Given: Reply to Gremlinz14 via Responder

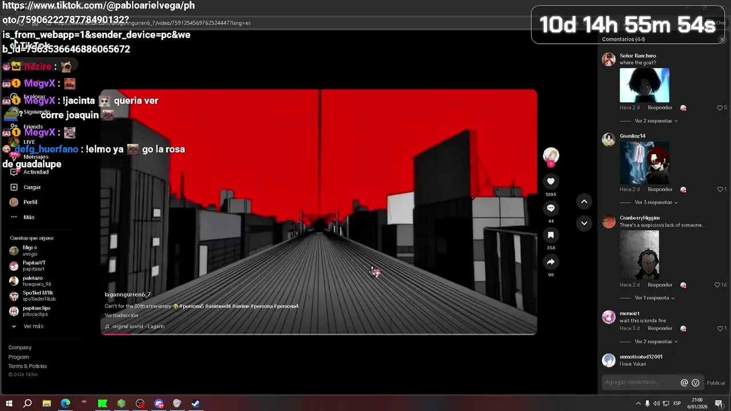Looking at the screenshot, I should (x=660, y=189).
